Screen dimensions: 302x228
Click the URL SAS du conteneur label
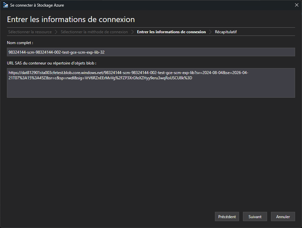click(52, 63)
